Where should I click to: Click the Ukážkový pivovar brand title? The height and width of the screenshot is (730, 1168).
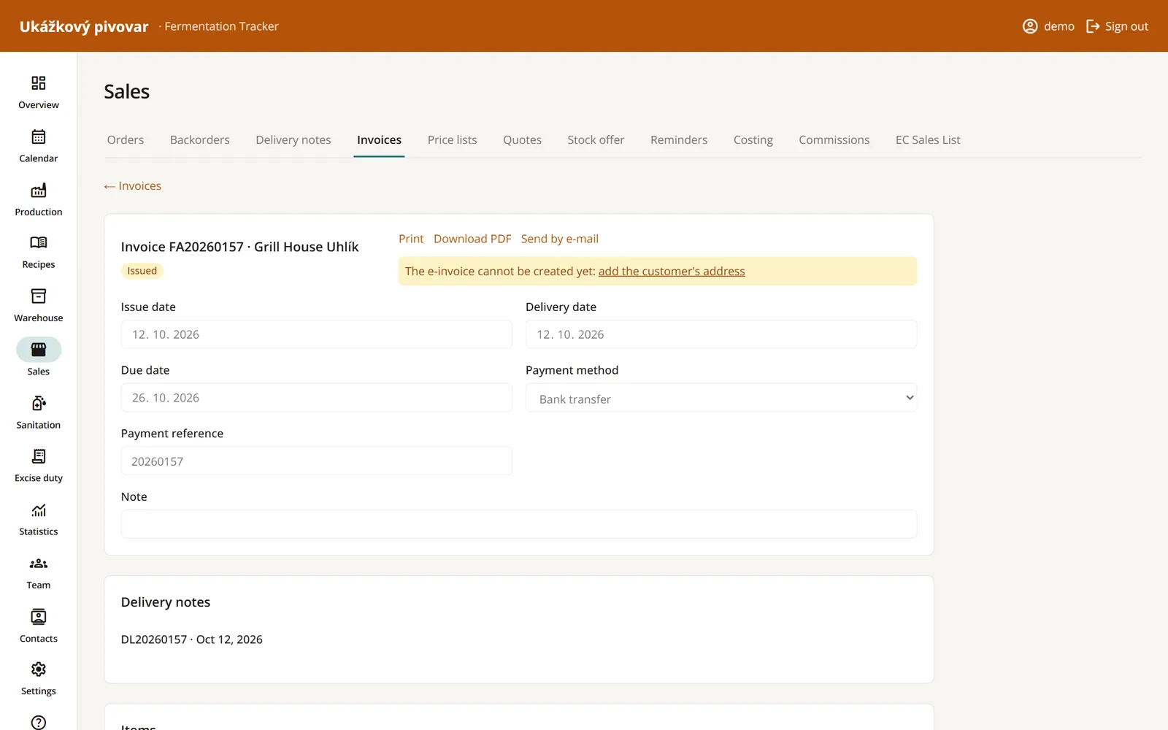click(x=84, y=27)
